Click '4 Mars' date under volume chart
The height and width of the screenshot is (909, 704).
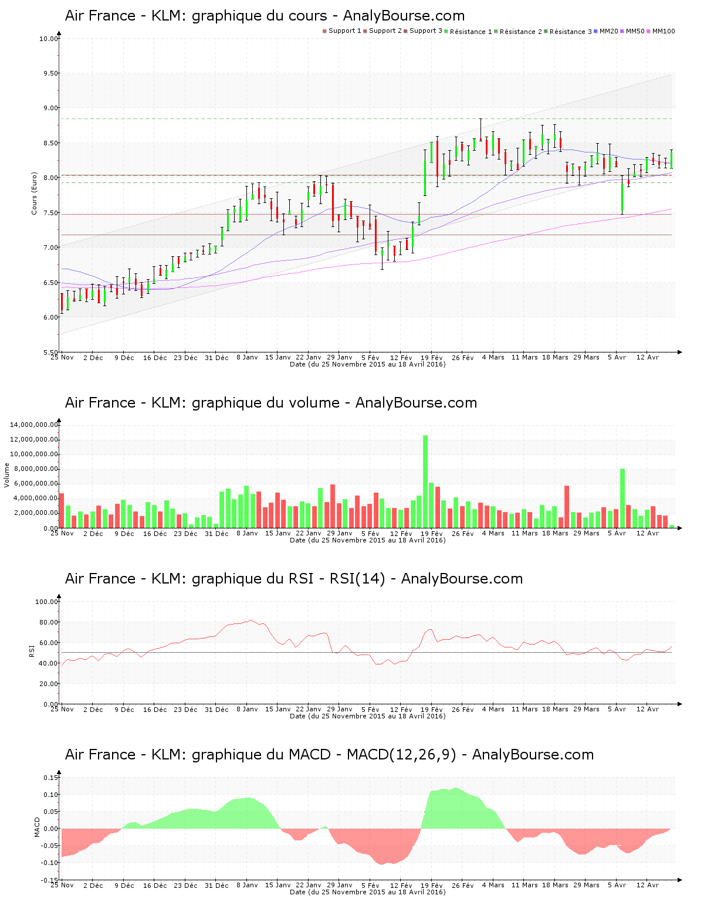(x=493, y=533)
